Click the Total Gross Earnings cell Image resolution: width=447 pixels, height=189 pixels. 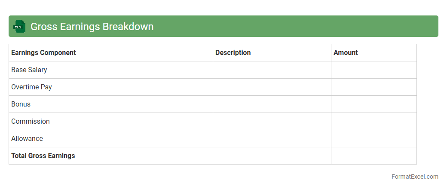(43, 155)
